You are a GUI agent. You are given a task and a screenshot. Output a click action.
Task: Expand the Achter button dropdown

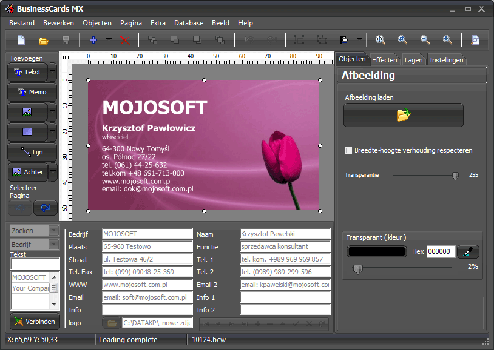click(53, 172)
